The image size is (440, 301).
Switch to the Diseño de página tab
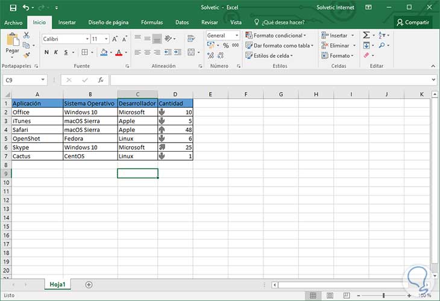click(108, 22)
